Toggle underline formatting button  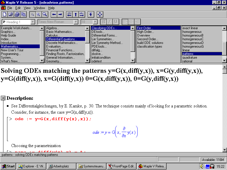(x=116, y=22)
